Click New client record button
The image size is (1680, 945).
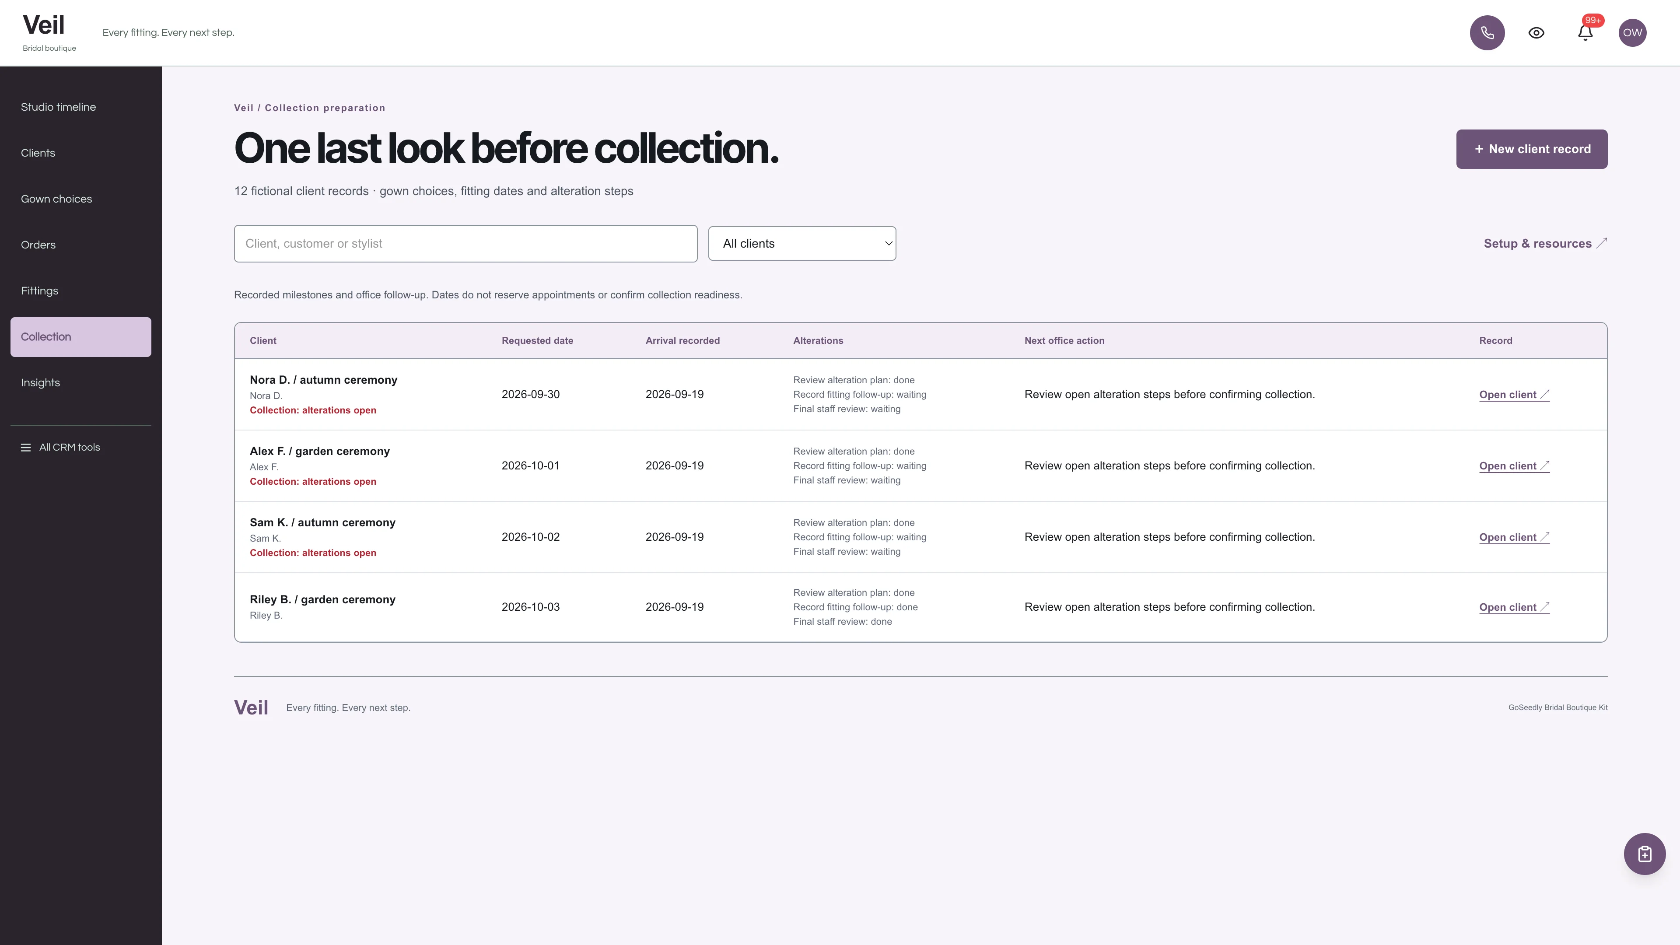[x=1531, y=149]
